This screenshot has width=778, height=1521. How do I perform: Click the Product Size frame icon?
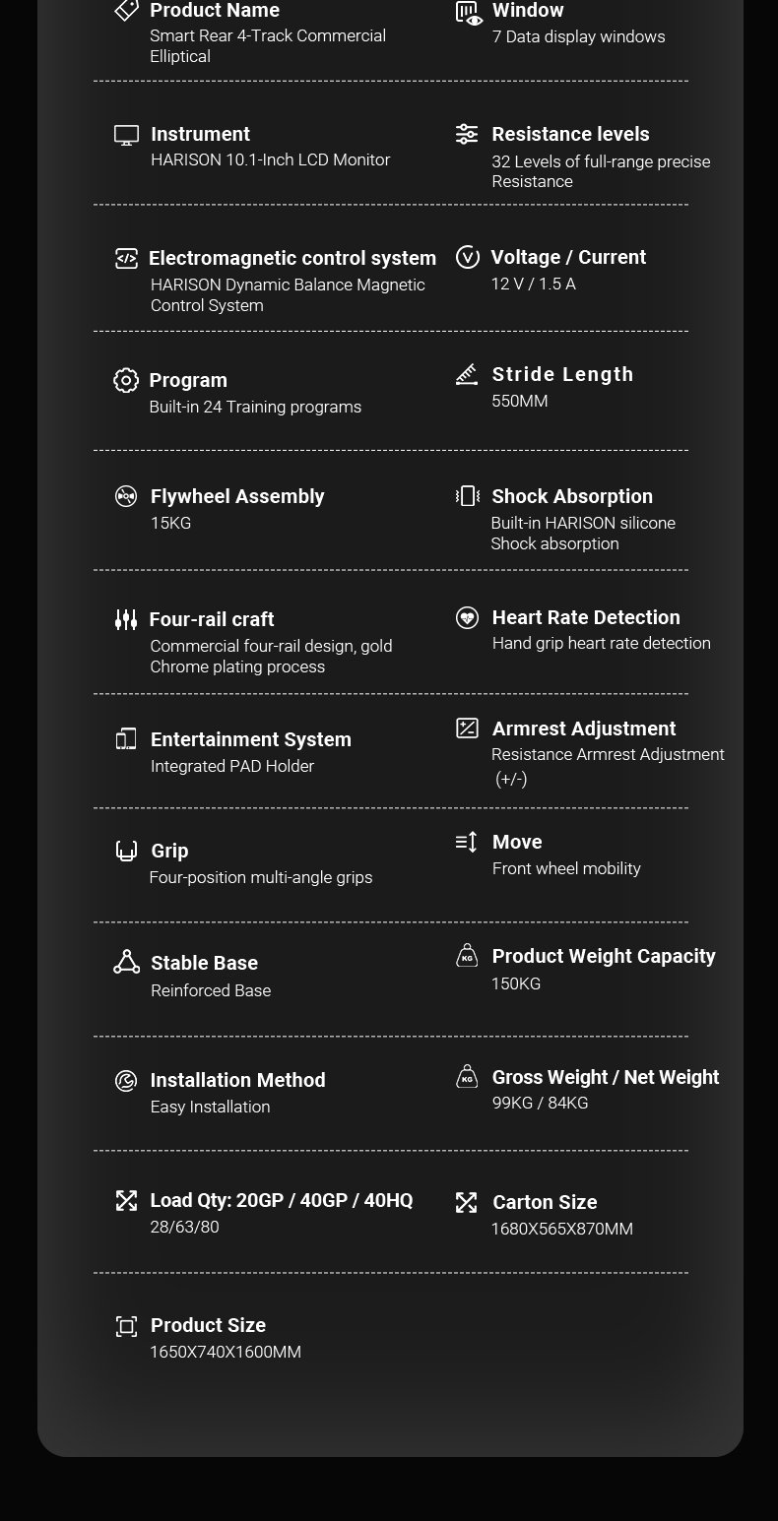(x=126, y=1326)
